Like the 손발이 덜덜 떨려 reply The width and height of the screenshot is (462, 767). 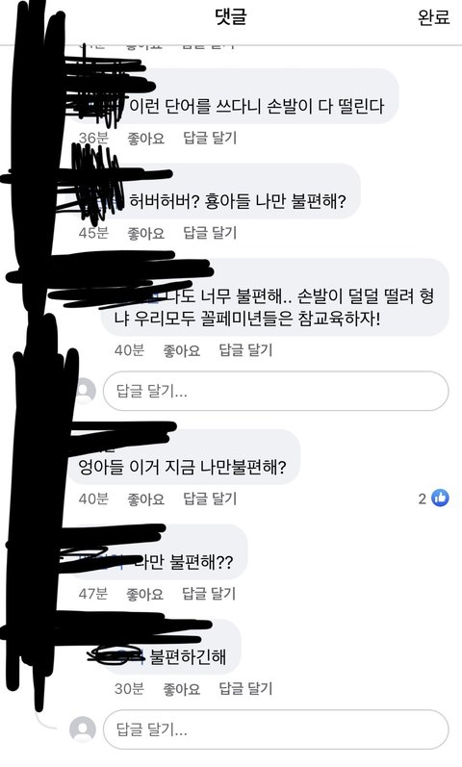[x=182, y=350]
